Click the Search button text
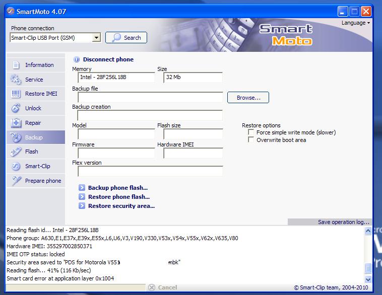The image size is (382, 295). [132, 38]
